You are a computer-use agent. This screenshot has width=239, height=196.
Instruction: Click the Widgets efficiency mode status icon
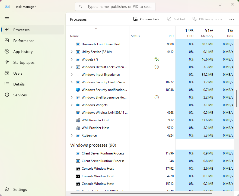coord(157,59)
